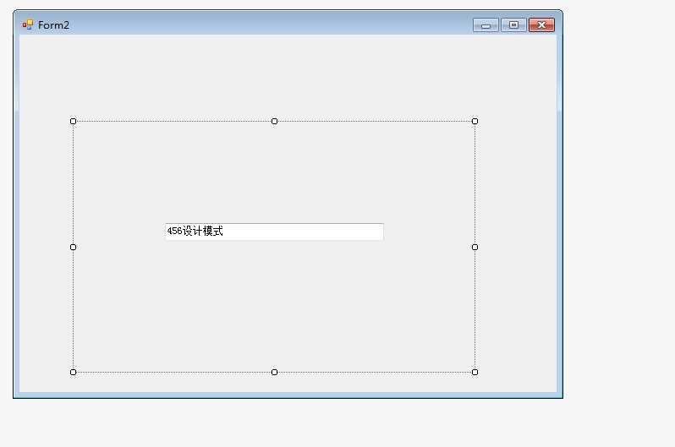The height and width of the screenshot is (447, 675).
Task: Grab the top-center selection handle
Action: 274,122
